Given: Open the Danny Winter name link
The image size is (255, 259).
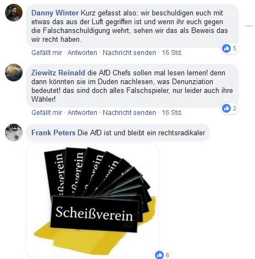Looking at the screenshot, I should coord(55,13).
